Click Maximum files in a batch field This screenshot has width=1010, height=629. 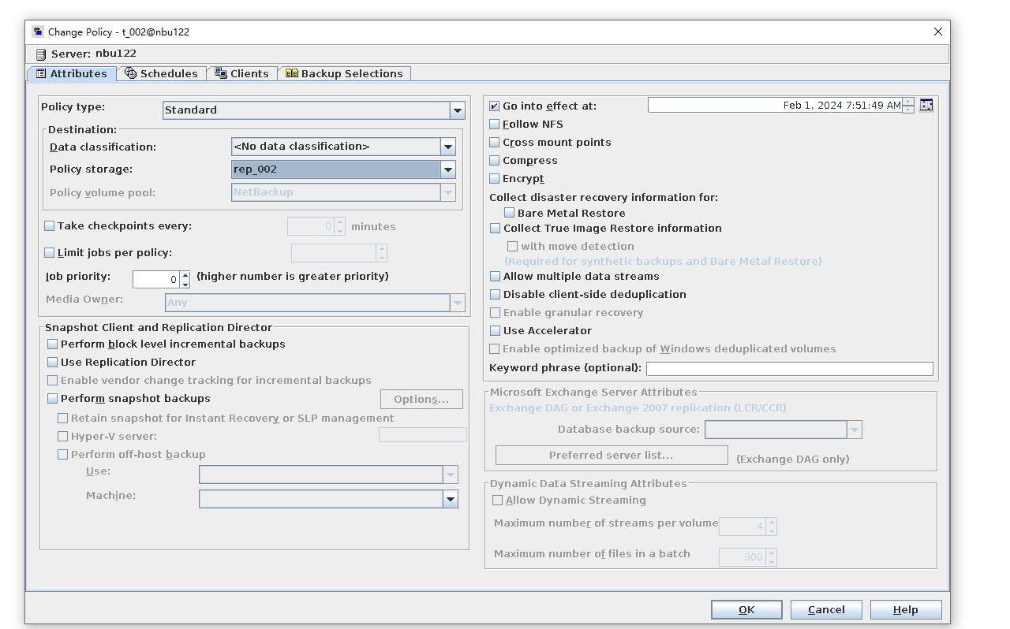click(743, 556)
